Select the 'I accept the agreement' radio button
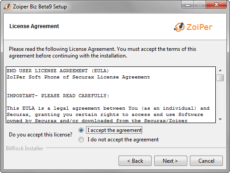The width and height of the screenshot is (230, 173). coord(81,130)
